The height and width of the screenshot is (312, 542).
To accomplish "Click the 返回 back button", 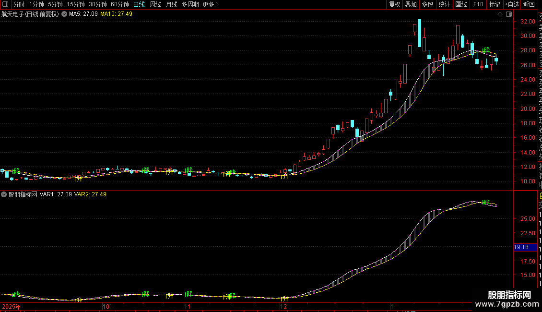I will [529, 4].
